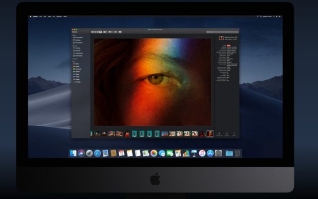This screenshot has height=199, width=318.
Task: Select the last thumbnail in the gallery strip
Action: tap(210, 134)
